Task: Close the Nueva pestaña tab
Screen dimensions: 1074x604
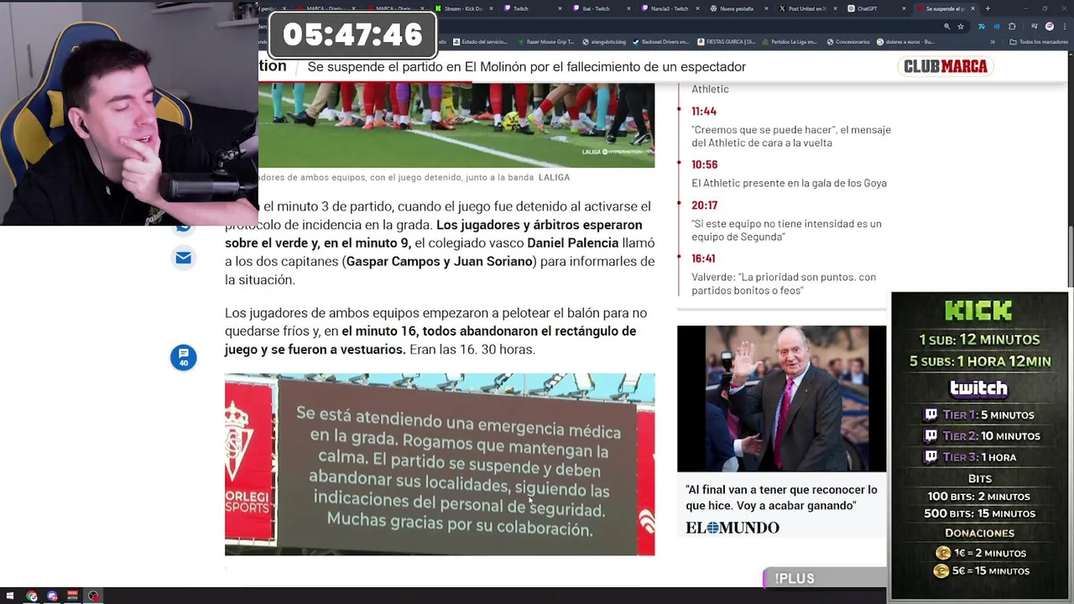Action: 767,8
